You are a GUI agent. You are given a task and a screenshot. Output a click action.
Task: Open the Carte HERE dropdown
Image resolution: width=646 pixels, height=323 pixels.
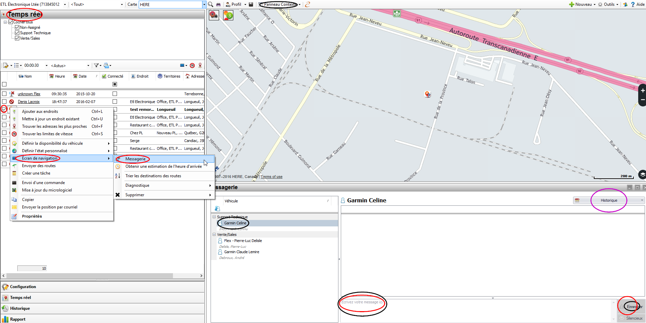(204, 4)
